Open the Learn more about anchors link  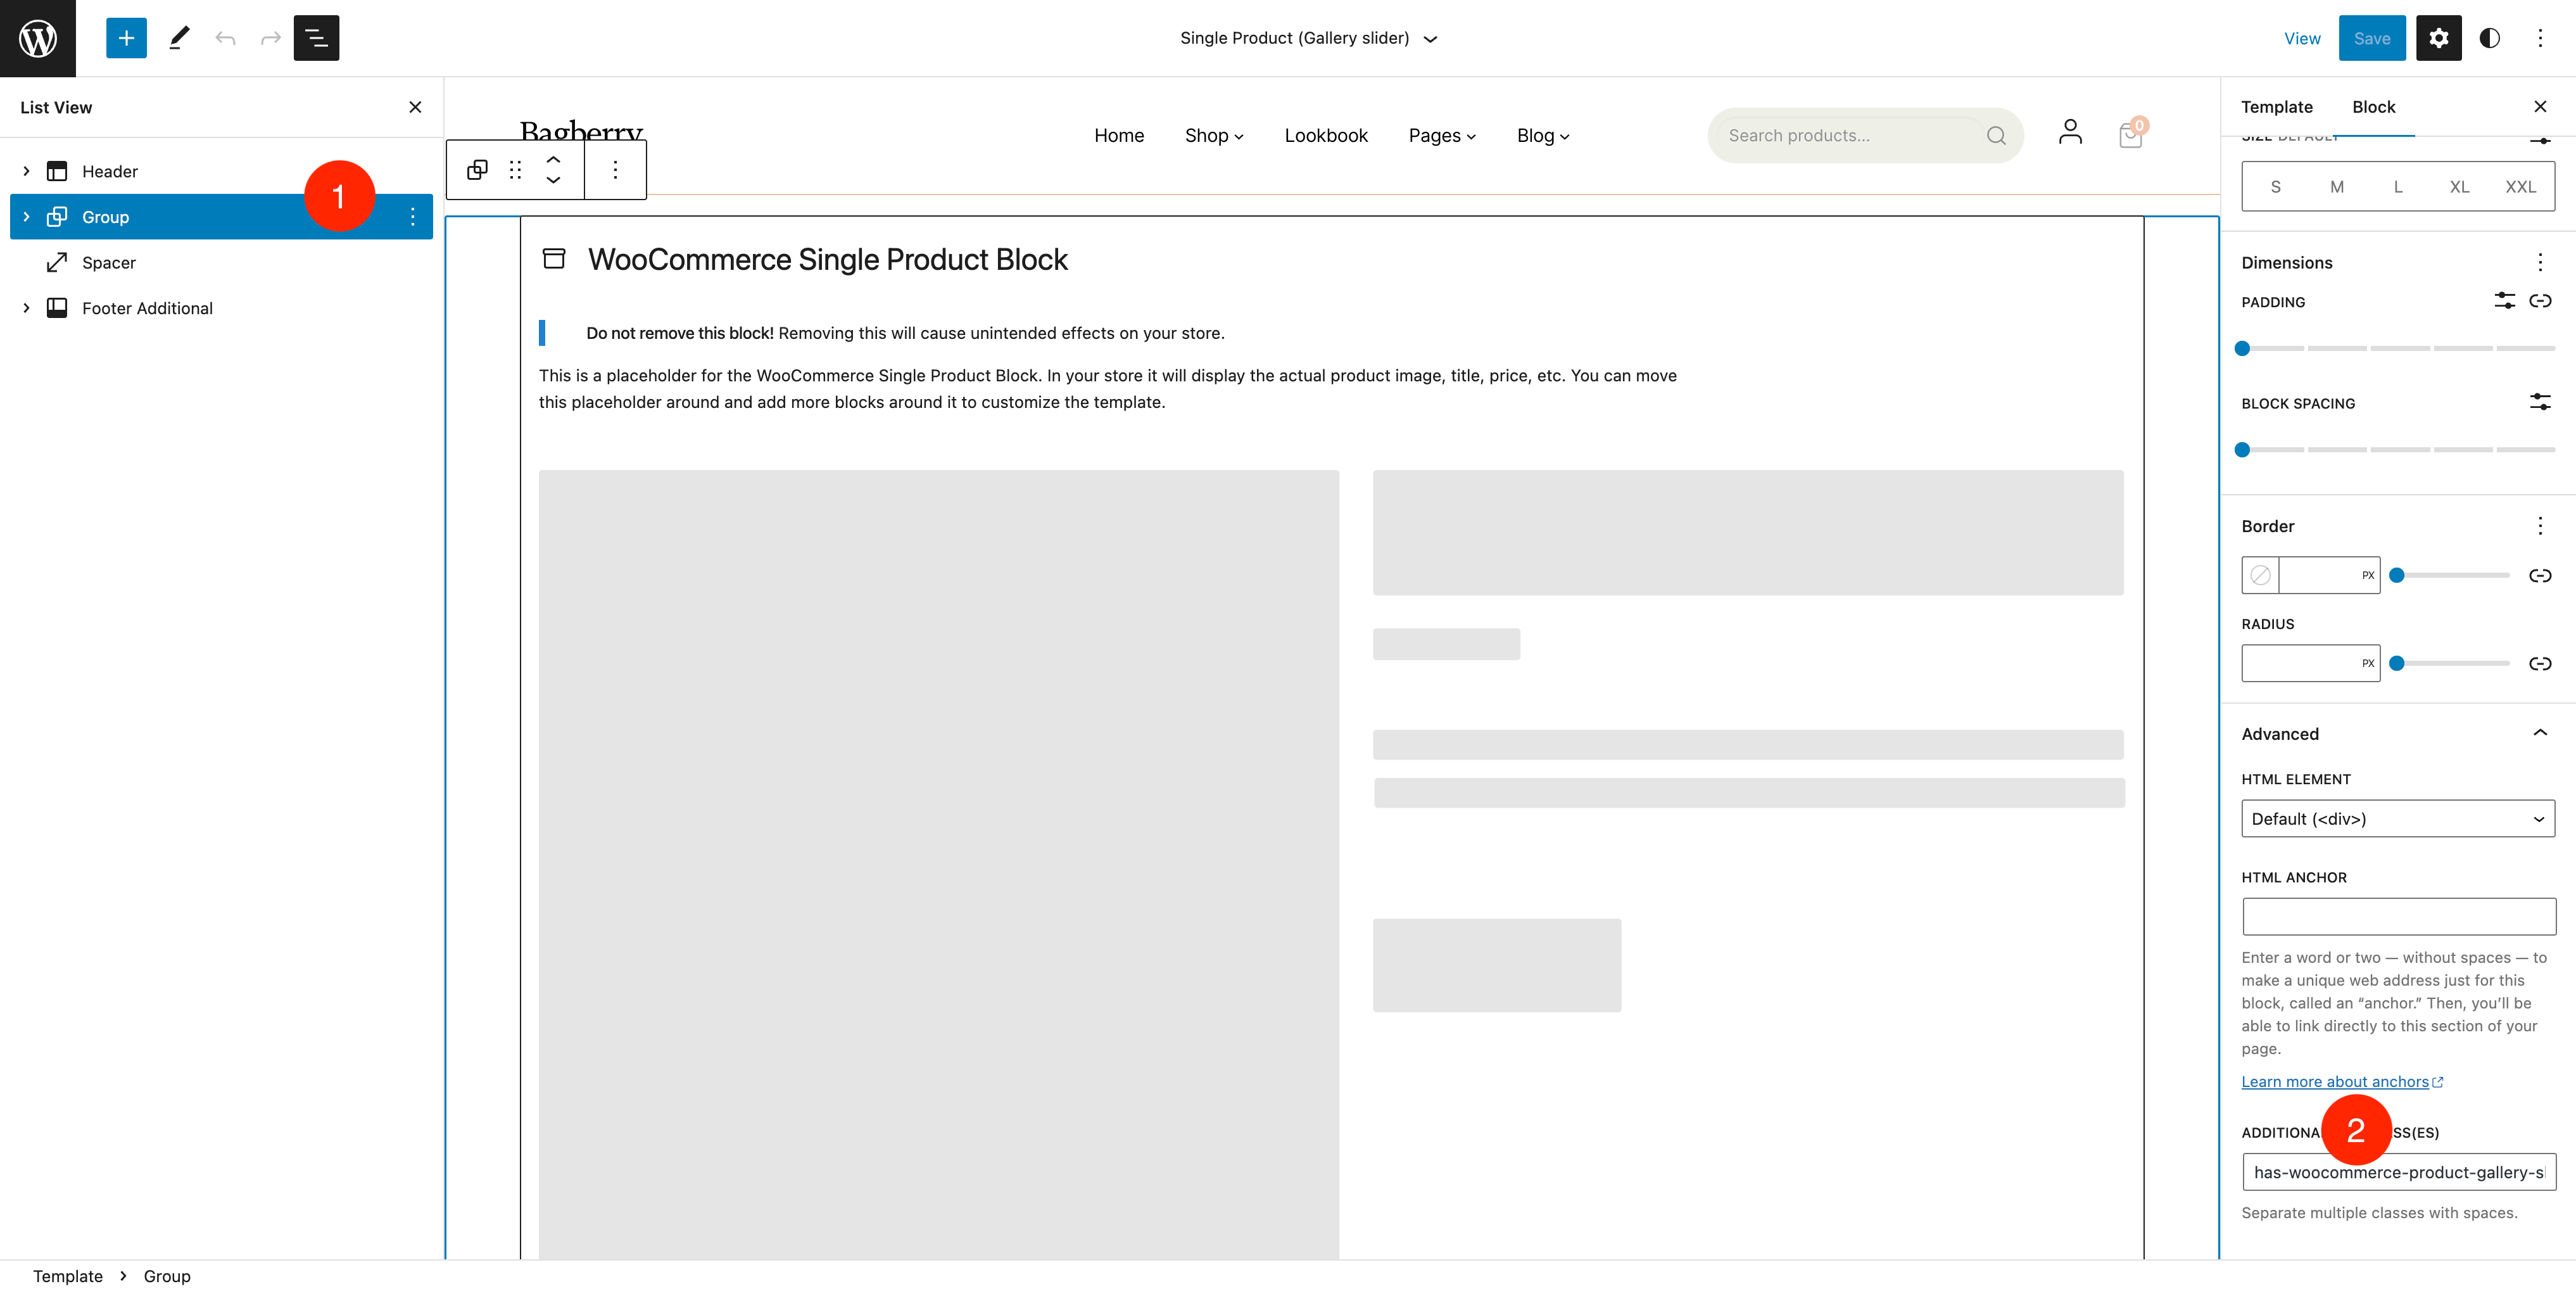point(2336,1081)
